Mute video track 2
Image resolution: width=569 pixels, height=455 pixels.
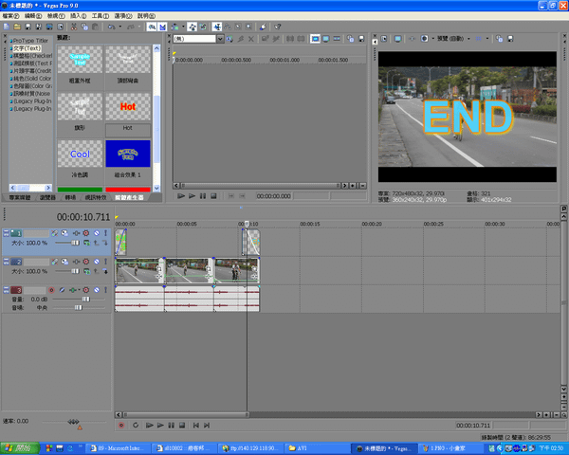[x=97, y=262]
